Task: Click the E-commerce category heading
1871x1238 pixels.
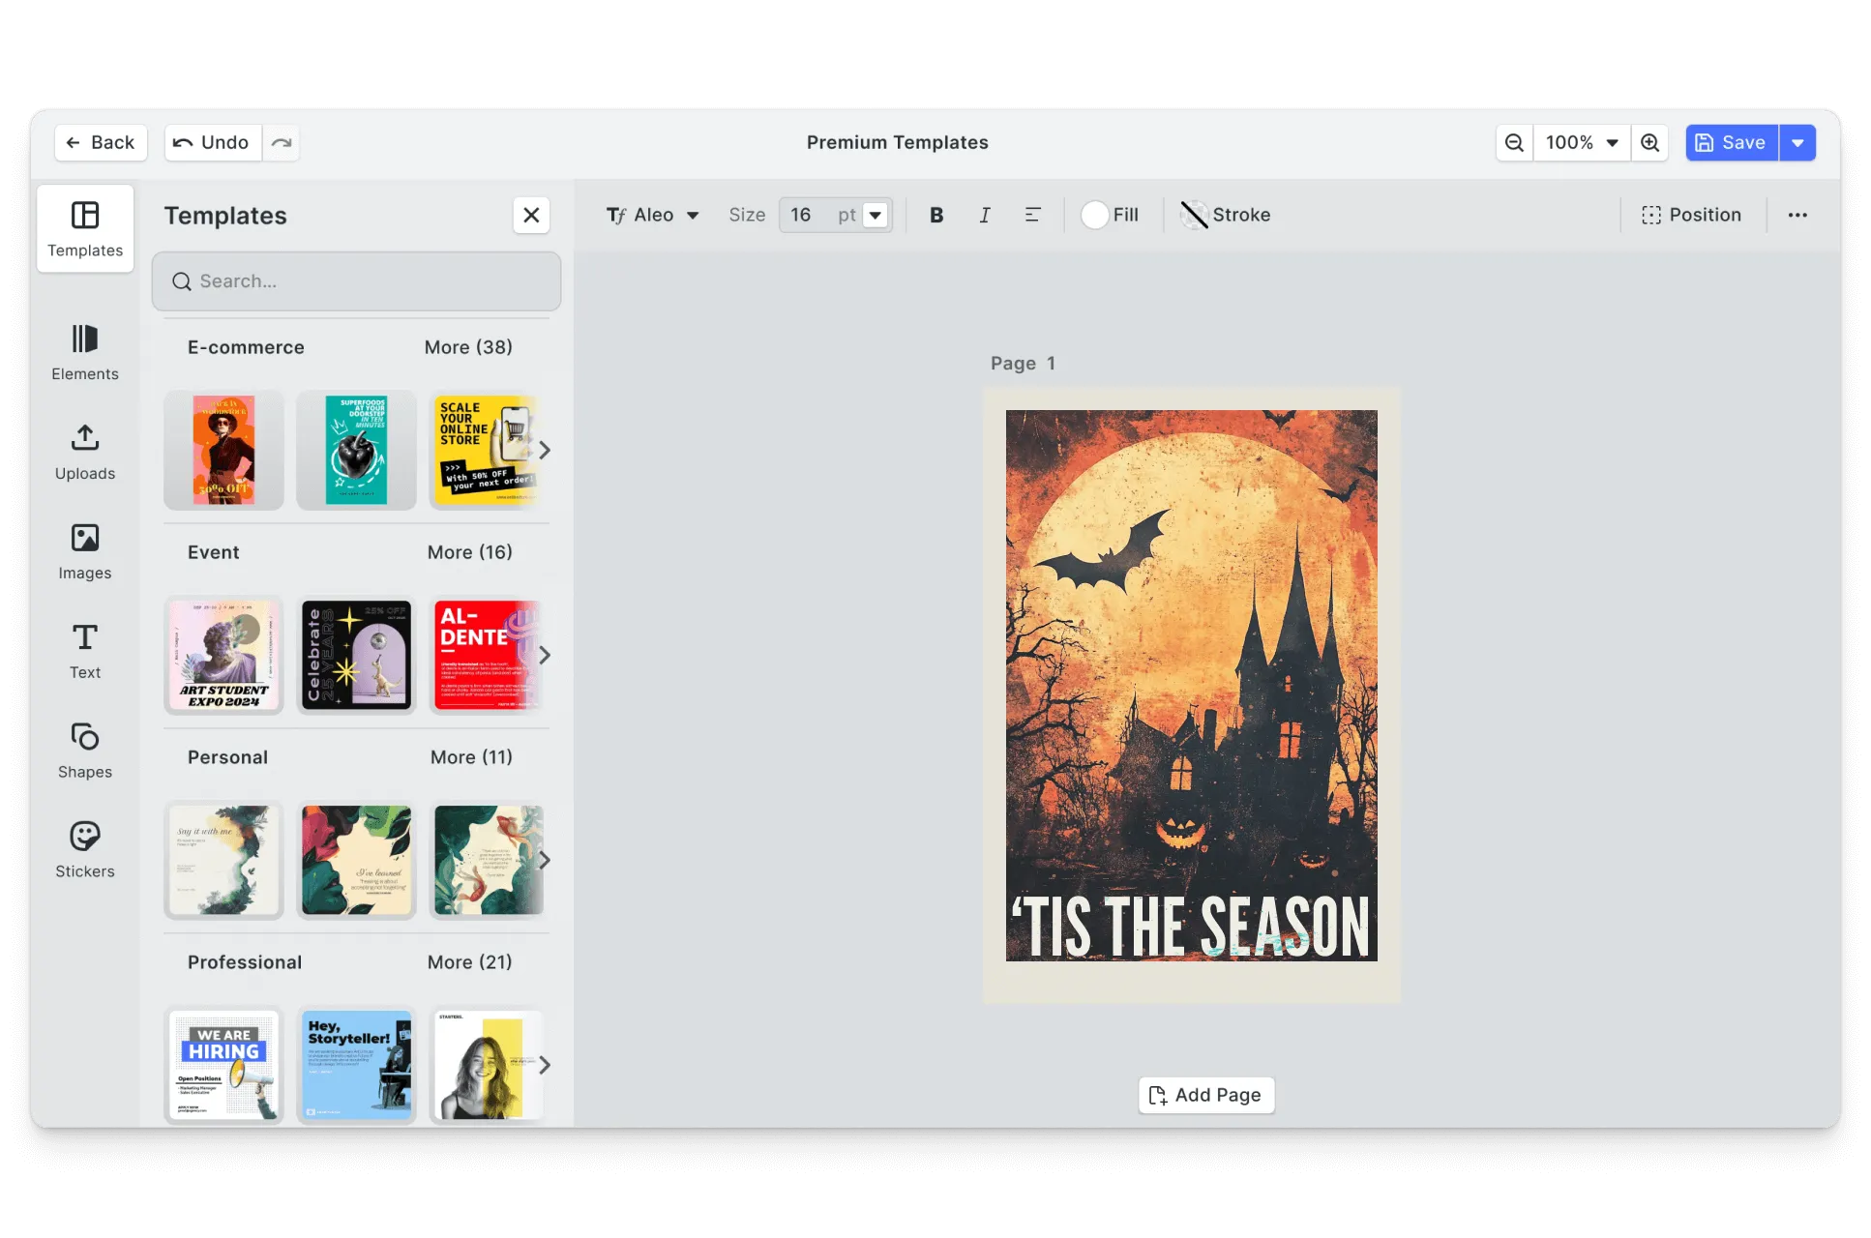Action: 246,347
